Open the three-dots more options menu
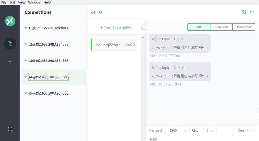This screenshot has height=141, width=259. click(x=252, y=12)
